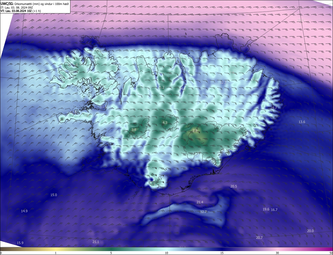Click the 20.0 value label on the map
Screen dimensions: 333x255
tap(310, 231)
